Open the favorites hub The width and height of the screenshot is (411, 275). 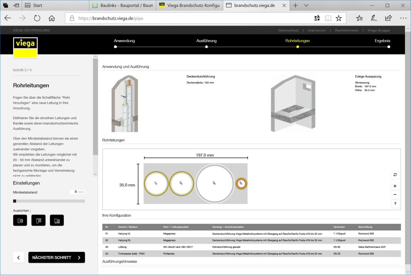[359, 18]
